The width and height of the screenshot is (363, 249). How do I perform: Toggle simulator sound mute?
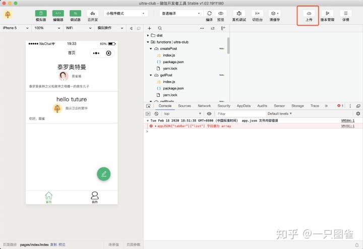(x=131, y=28)
